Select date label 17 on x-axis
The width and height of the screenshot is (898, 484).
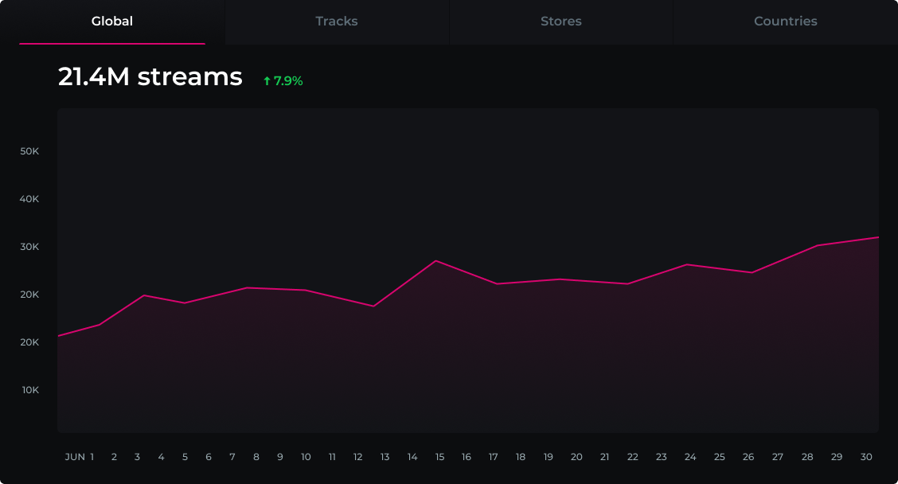click(493, 457)
